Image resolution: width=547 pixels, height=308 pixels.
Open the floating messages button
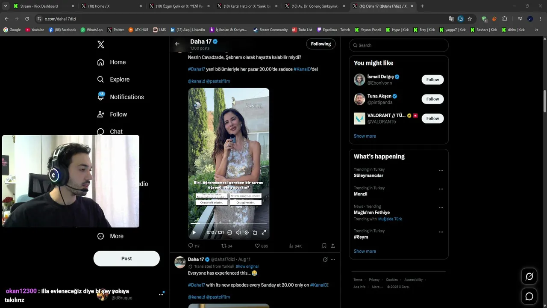tap(529, 296)
